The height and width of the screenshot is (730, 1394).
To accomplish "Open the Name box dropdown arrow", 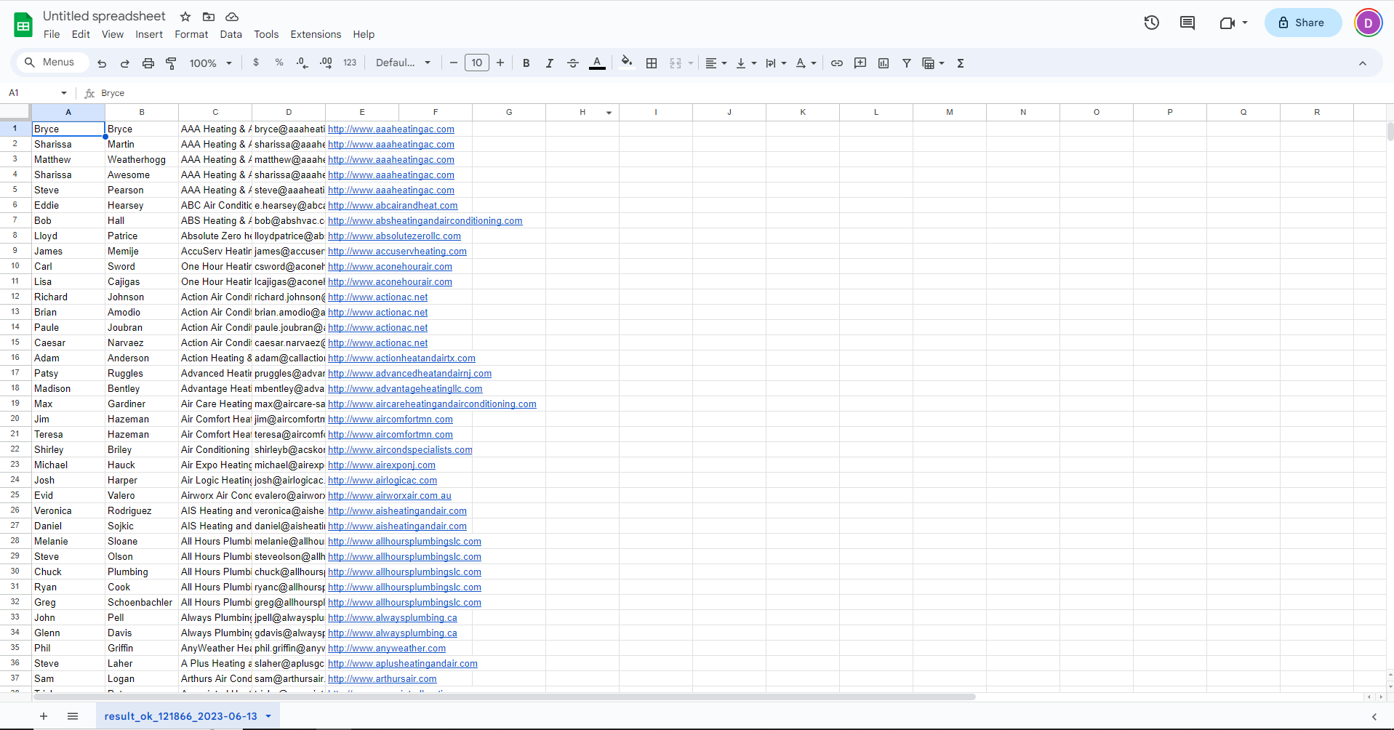I will [64, 93].
